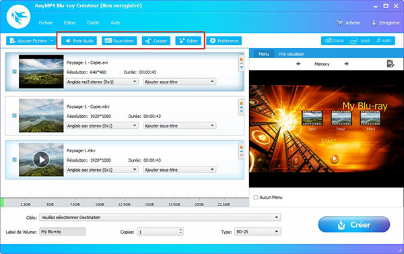The image size is (404, 254).
Task: Click the Enregistrer link
Action: tap(389, 23)
